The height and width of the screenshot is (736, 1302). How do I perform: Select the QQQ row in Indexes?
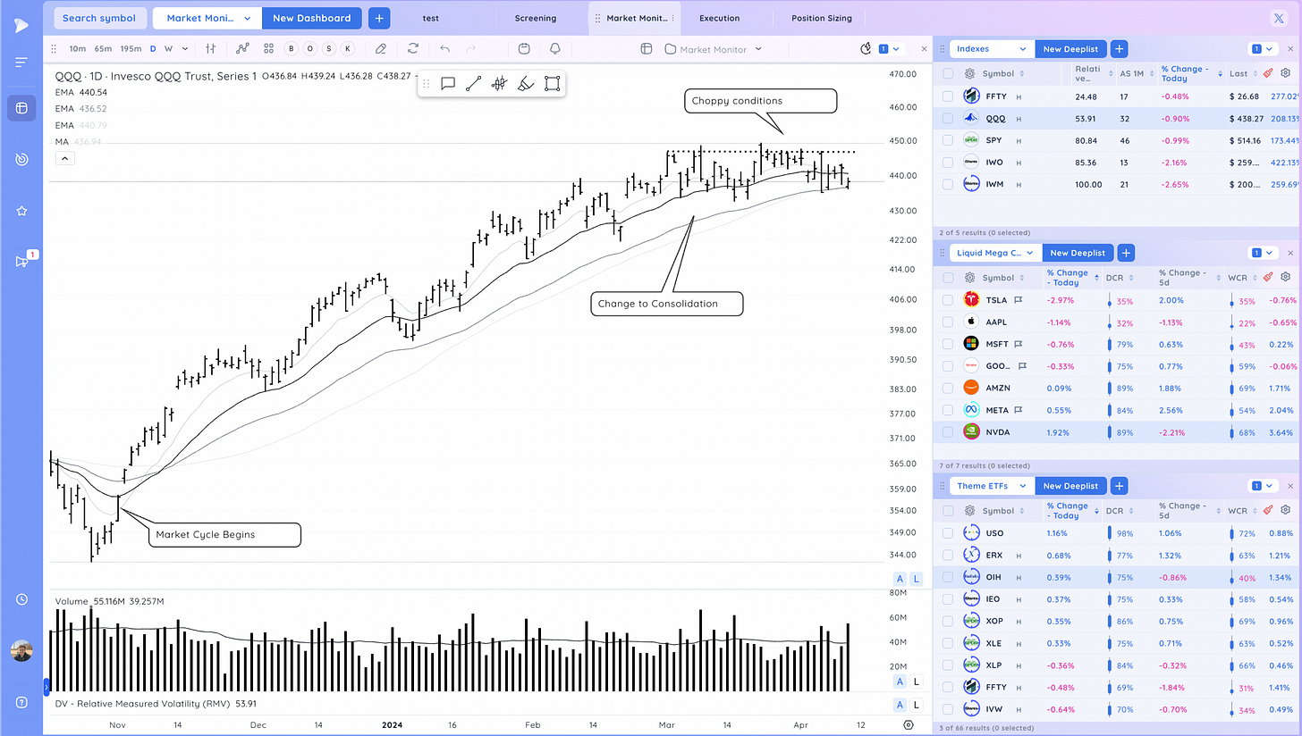[1116, 118]
